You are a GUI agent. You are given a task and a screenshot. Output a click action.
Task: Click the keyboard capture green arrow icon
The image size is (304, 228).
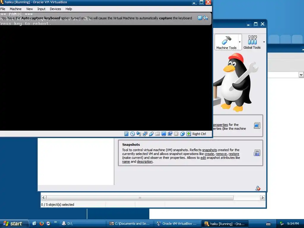[189, 134]
